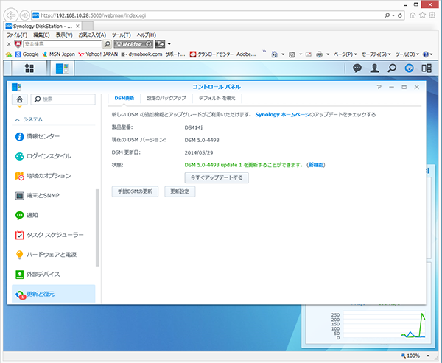This screenshot has width=442, height=363.
Task: Open the favorites star icon
Action: pyautogui.click(x=422, y=15)
